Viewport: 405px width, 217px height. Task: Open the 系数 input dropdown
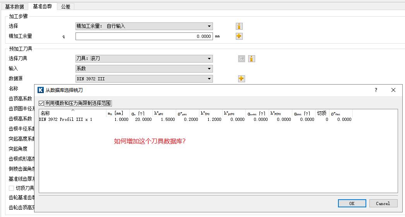pyautogui.click(x=144, y=69)
